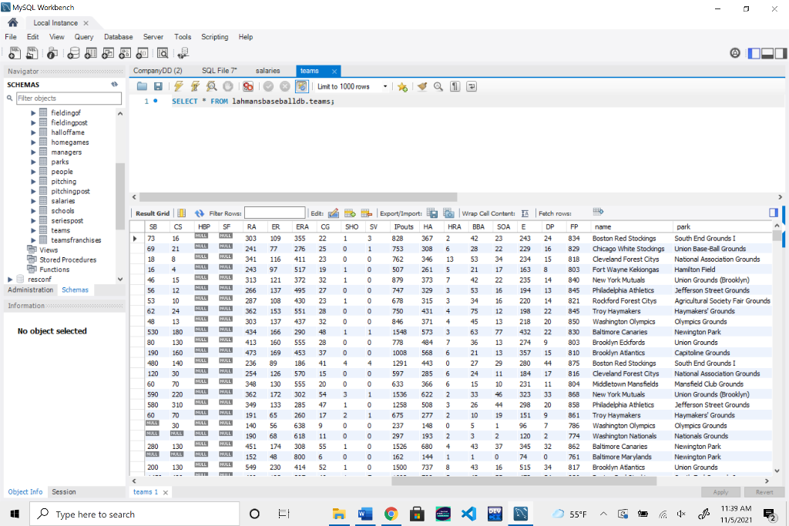Screen dimensions: 789x526
Task: Click the Filter Rows input field
Action: [x=274, y=213]
